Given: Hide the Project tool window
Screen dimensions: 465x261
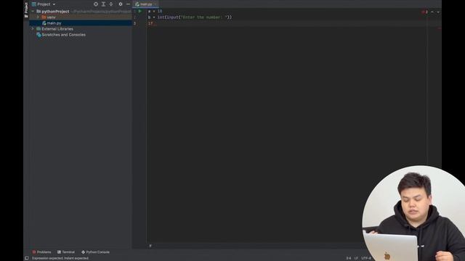Looking at the screenshot, I should click(128, 4).
